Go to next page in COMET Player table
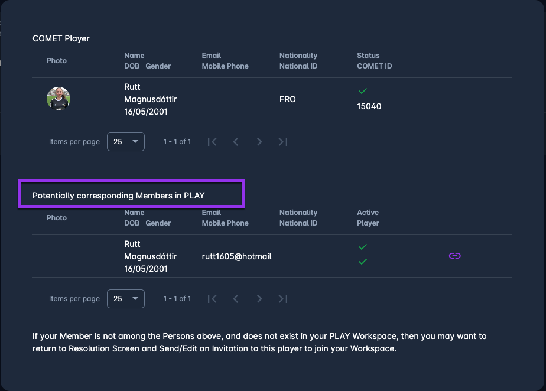 point(259,142)
